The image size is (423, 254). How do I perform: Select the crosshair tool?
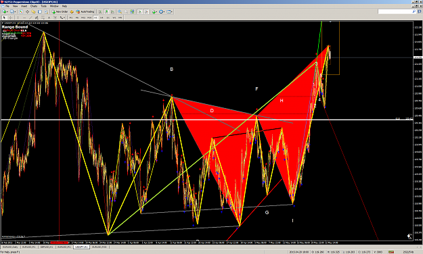(x=11, y=18)
